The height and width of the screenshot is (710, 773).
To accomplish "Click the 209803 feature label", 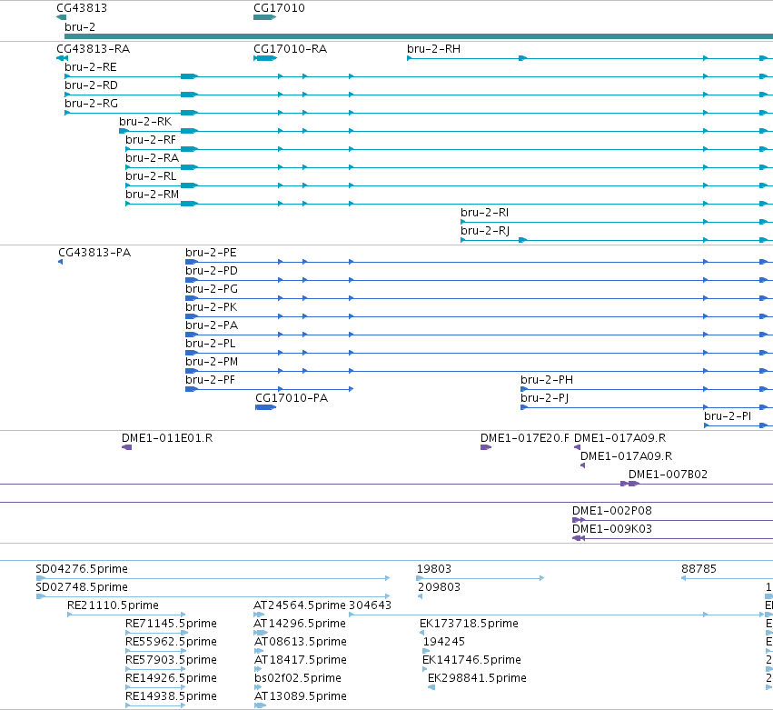I will click(x=440, y=587).
